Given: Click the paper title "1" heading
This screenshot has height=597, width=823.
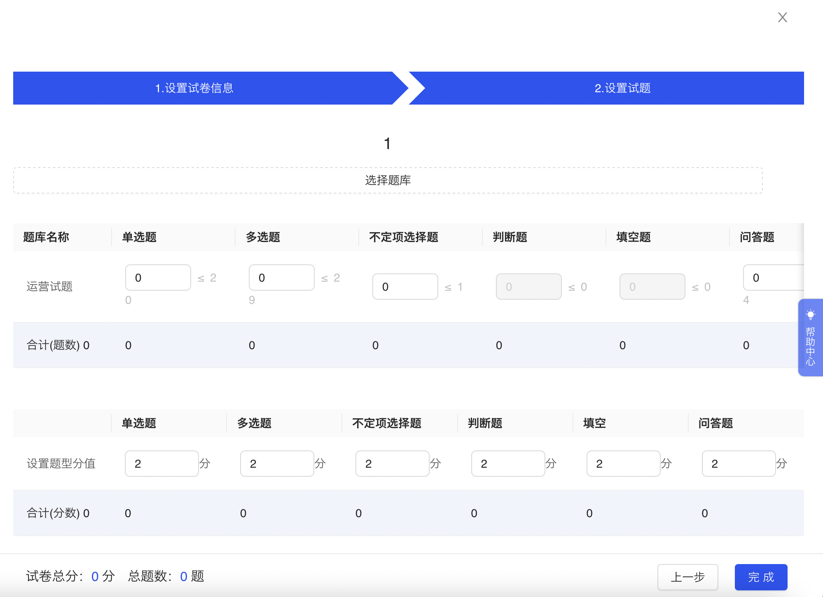Looking at the screenshot, I should [387, 144].
